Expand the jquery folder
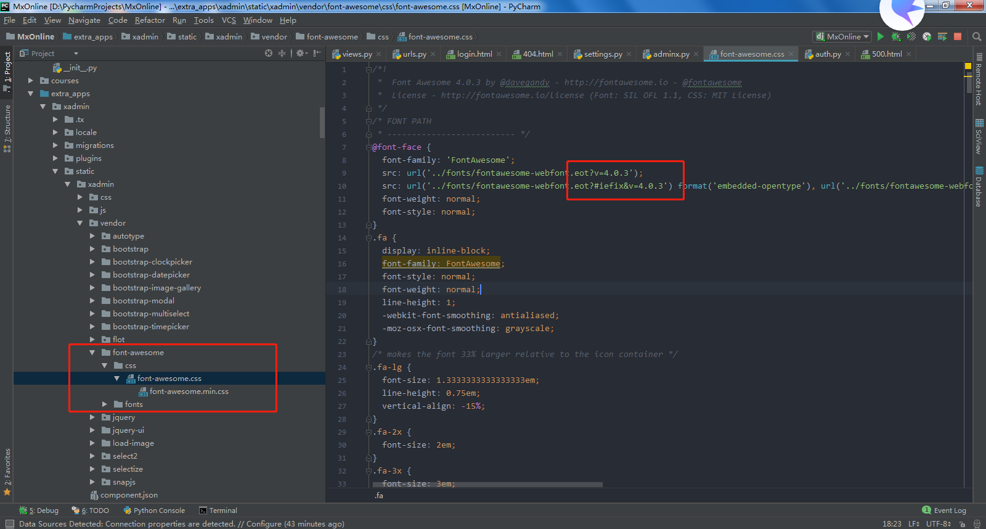This screenshot has width=986, height=529. pos(92,417)
